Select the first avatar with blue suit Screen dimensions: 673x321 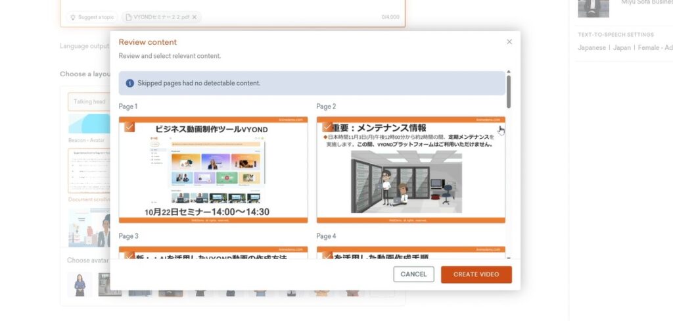pyautogui.click(x=80, y=285)
